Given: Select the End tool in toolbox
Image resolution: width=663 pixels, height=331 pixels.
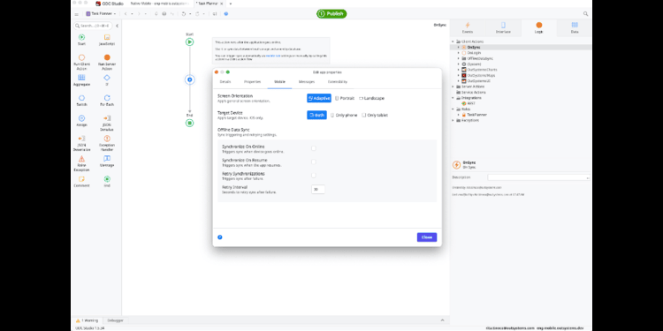Looking at the screenshot, I should click(107, 182).
